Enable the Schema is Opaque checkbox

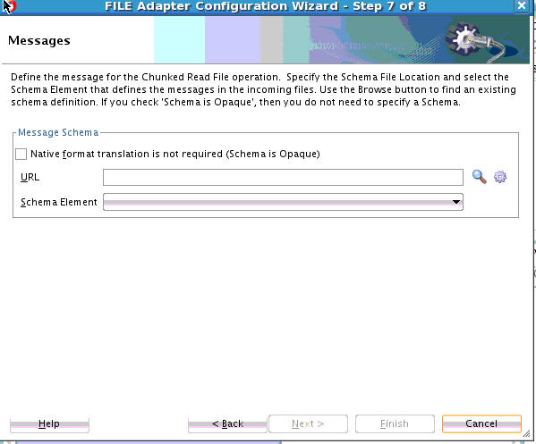coord(21,154)
